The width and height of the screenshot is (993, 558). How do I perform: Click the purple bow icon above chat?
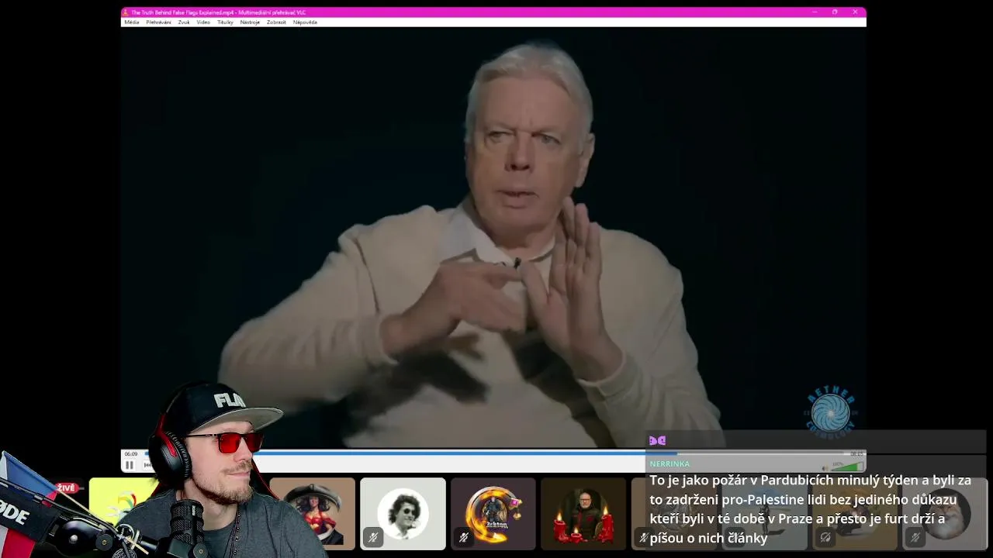tap(657, 440)
